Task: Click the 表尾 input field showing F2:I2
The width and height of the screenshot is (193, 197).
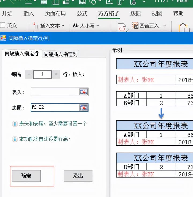Action: [55, 107]
